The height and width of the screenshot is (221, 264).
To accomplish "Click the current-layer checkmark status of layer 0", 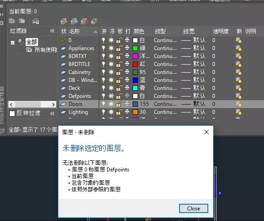I will 63,40.
